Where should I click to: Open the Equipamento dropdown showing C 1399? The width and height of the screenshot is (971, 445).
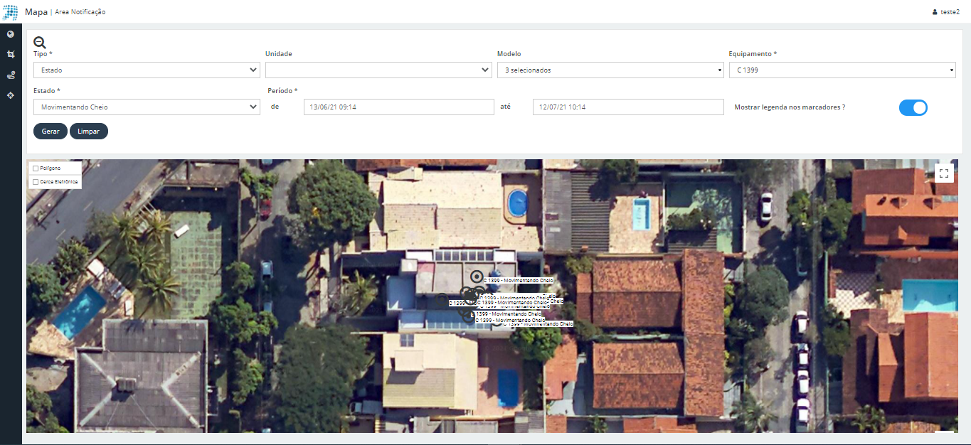point(842,70)
